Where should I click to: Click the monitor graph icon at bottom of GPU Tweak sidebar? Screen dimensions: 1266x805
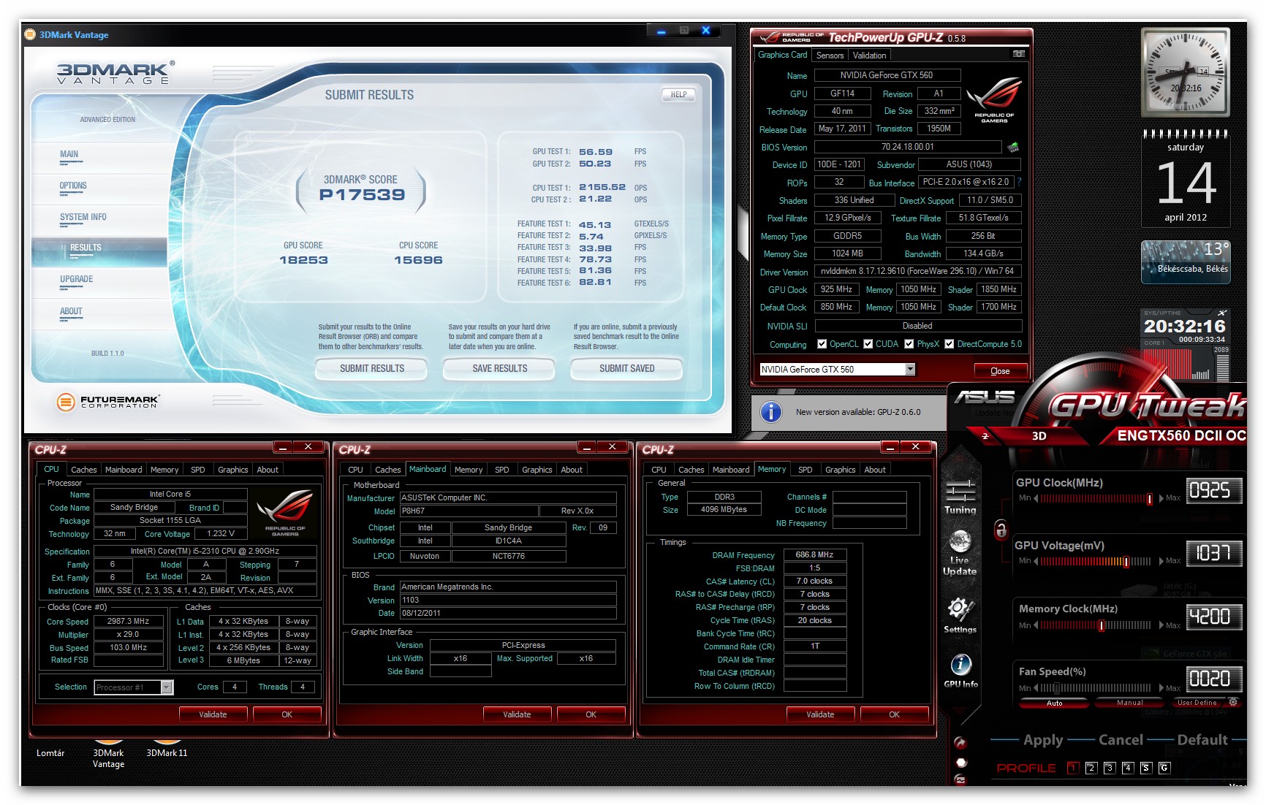point(960,780)
